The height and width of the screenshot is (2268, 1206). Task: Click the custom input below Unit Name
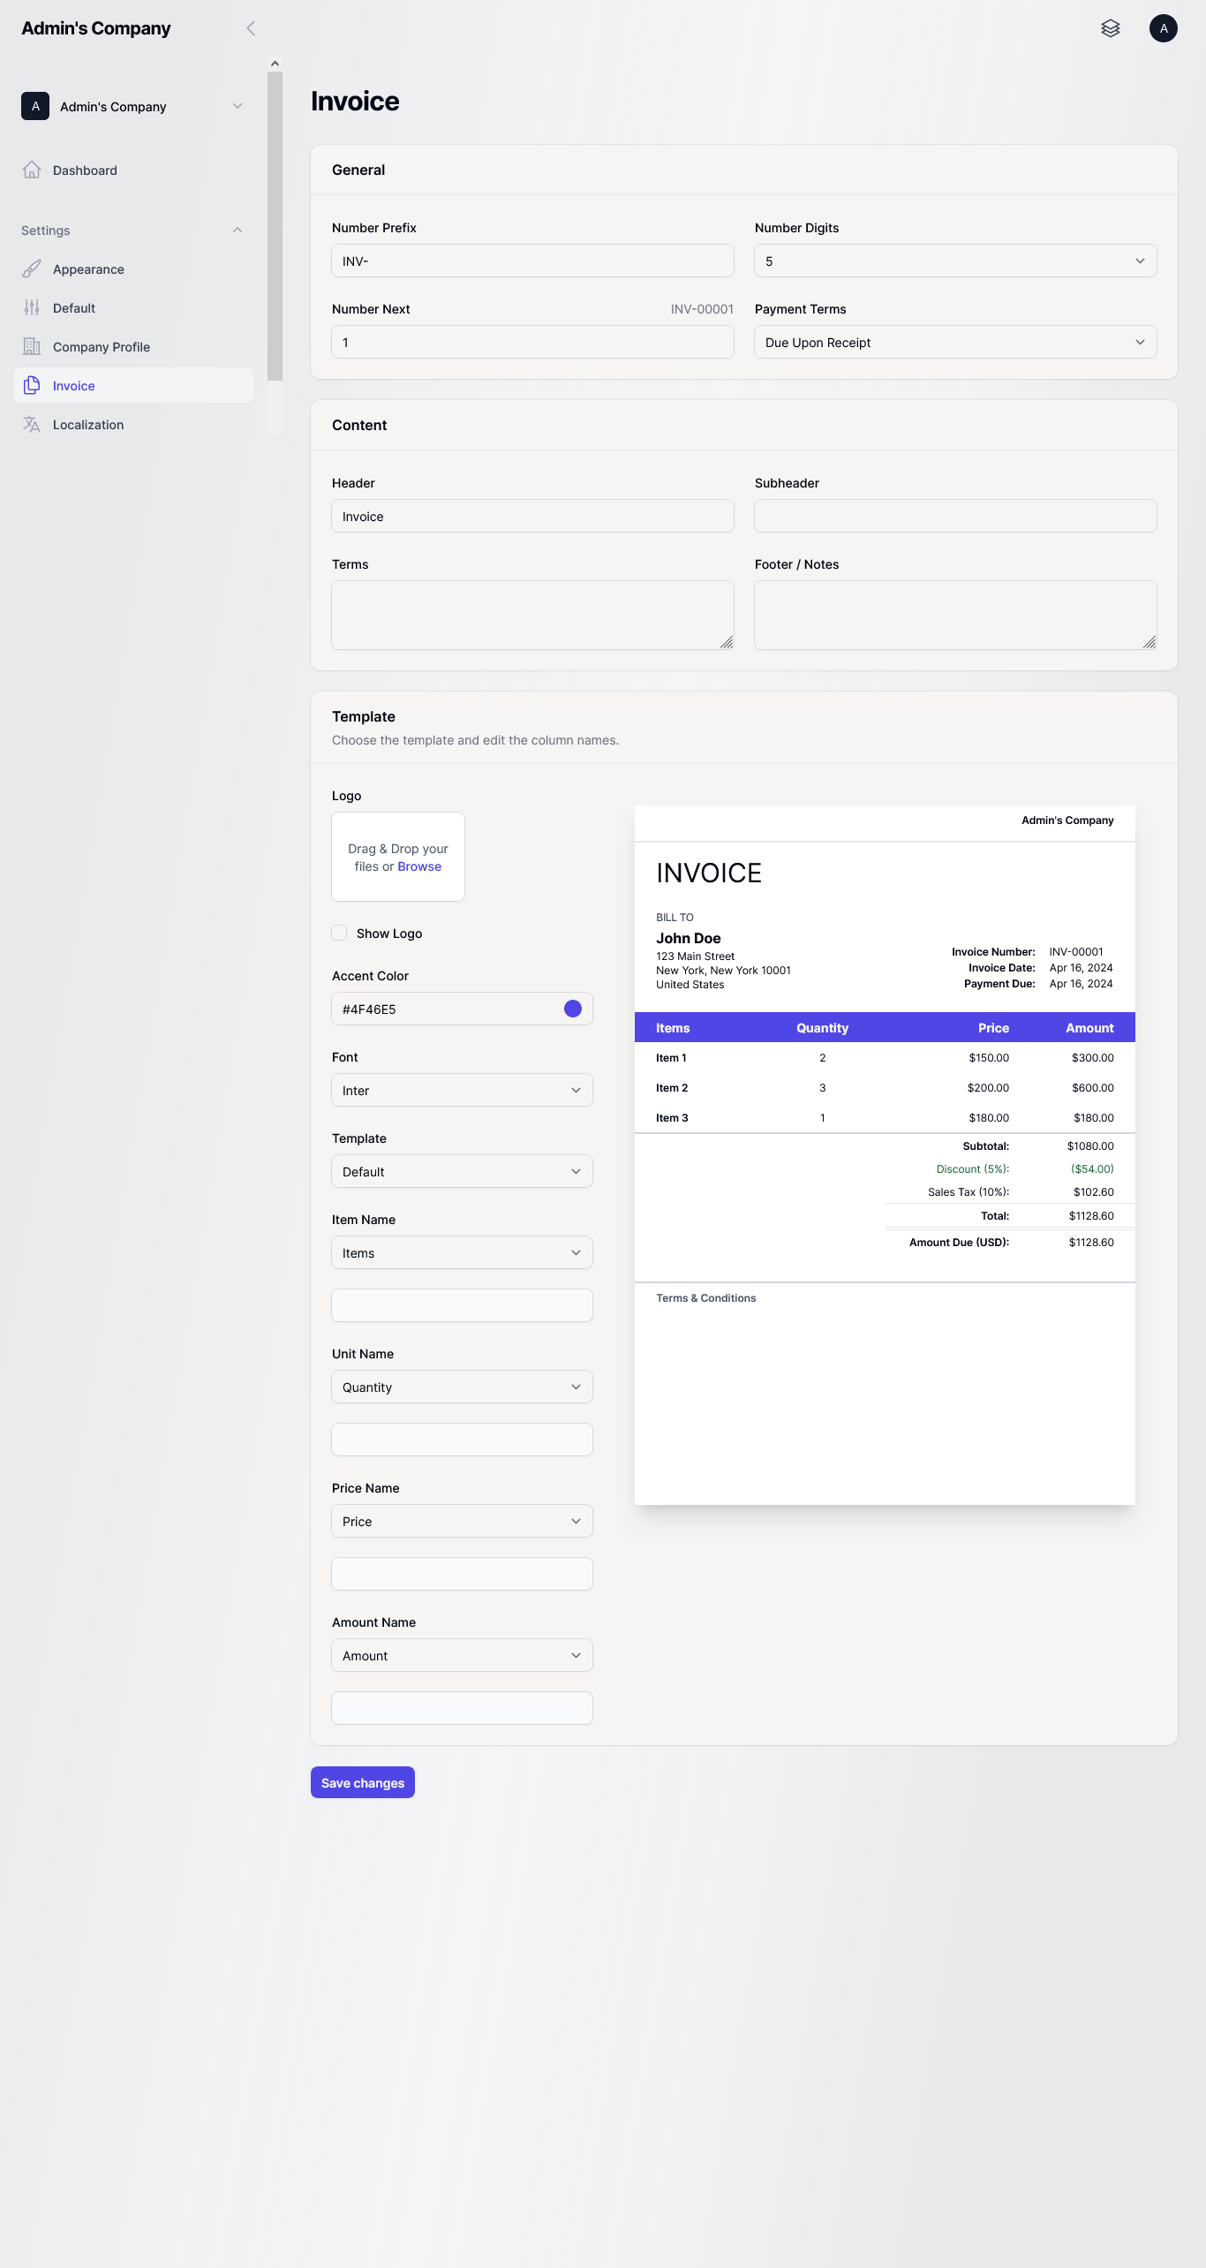point(462,1440)
